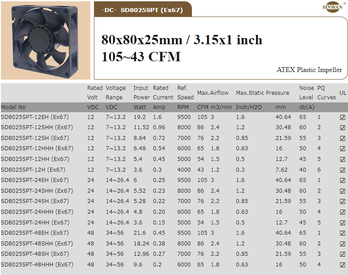Click the PQ Curves column header
This screenshot has width=348, height=275.
326,93
